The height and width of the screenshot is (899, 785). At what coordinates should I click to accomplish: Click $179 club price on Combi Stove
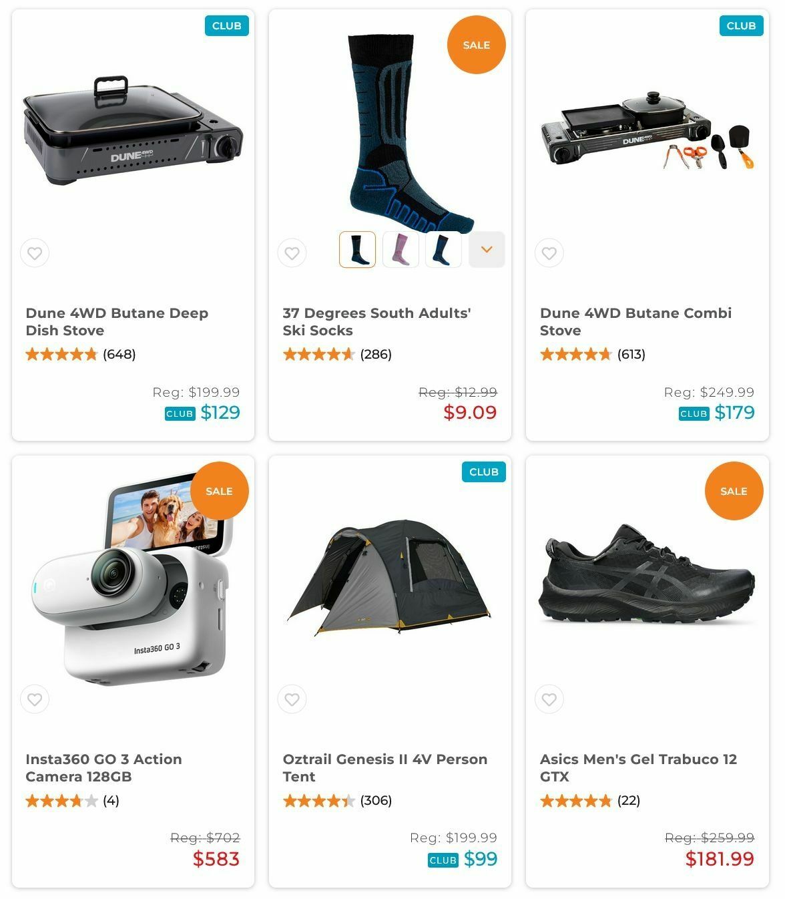click(x=734, y=413)
